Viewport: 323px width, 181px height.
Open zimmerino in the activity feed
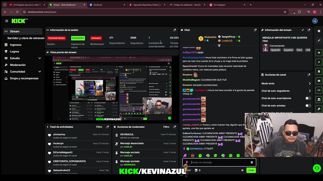tap(59, 134)
